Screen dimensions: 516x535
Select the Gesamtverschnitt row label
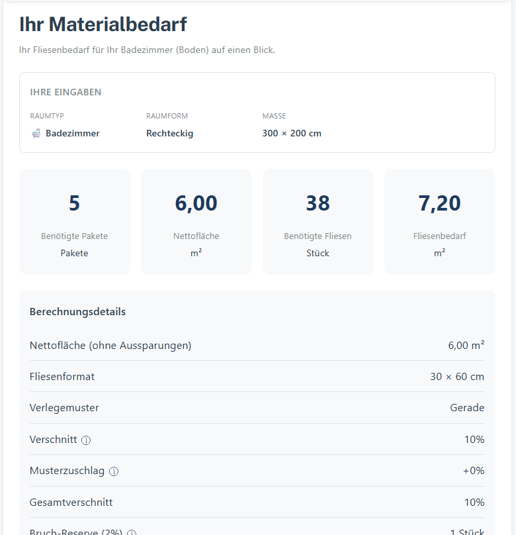point(71,503)
